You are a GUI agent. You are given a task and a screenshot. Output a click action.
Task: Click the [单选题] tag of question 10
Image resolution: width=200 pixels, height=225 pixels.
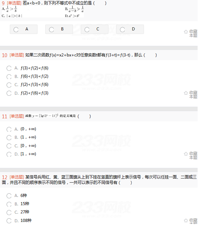17,55
